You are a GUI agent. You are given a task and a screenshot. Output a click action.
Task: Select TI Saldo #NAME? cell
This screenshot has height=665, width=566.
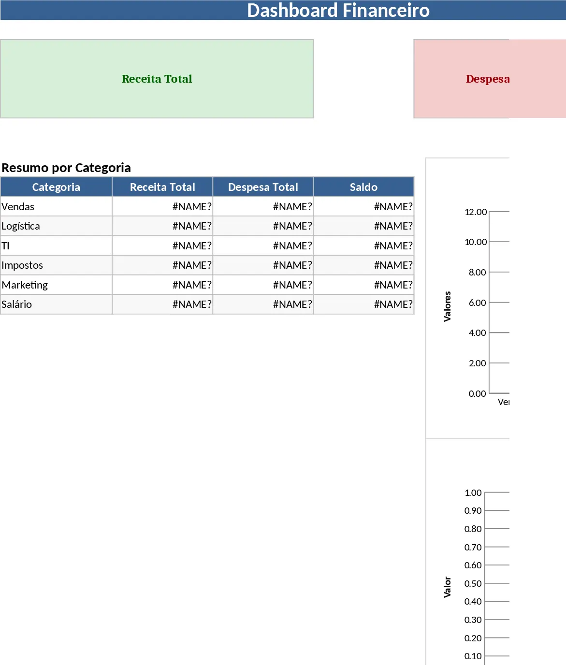(x=363, y=246)
